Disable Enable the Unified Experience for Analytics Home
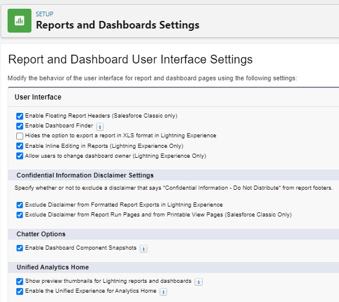Viewport: 339px width, 302px height. pyautogui.click(x=20, y=291)
